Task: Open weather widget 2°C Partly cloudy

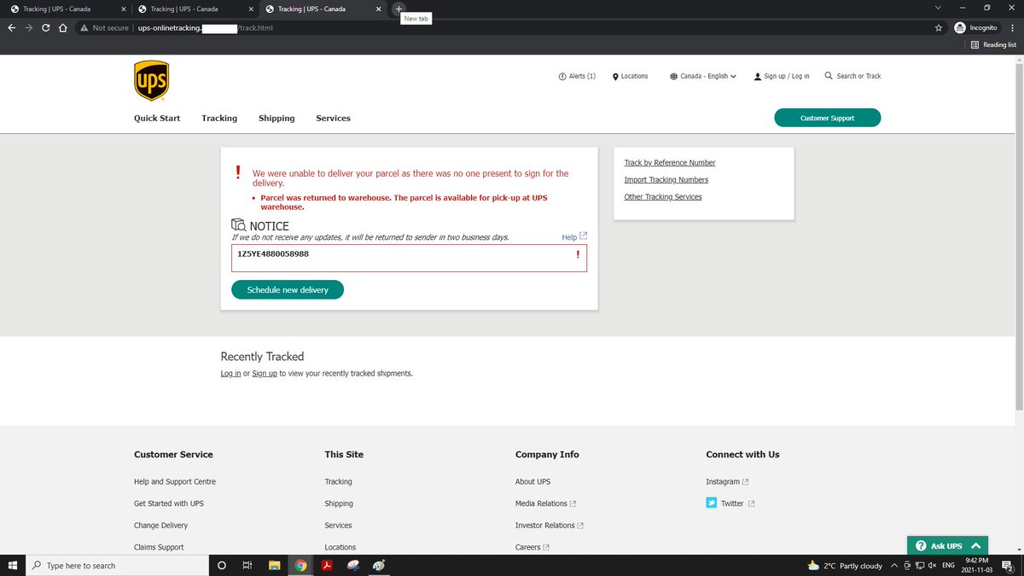Action: coord(845,566)
